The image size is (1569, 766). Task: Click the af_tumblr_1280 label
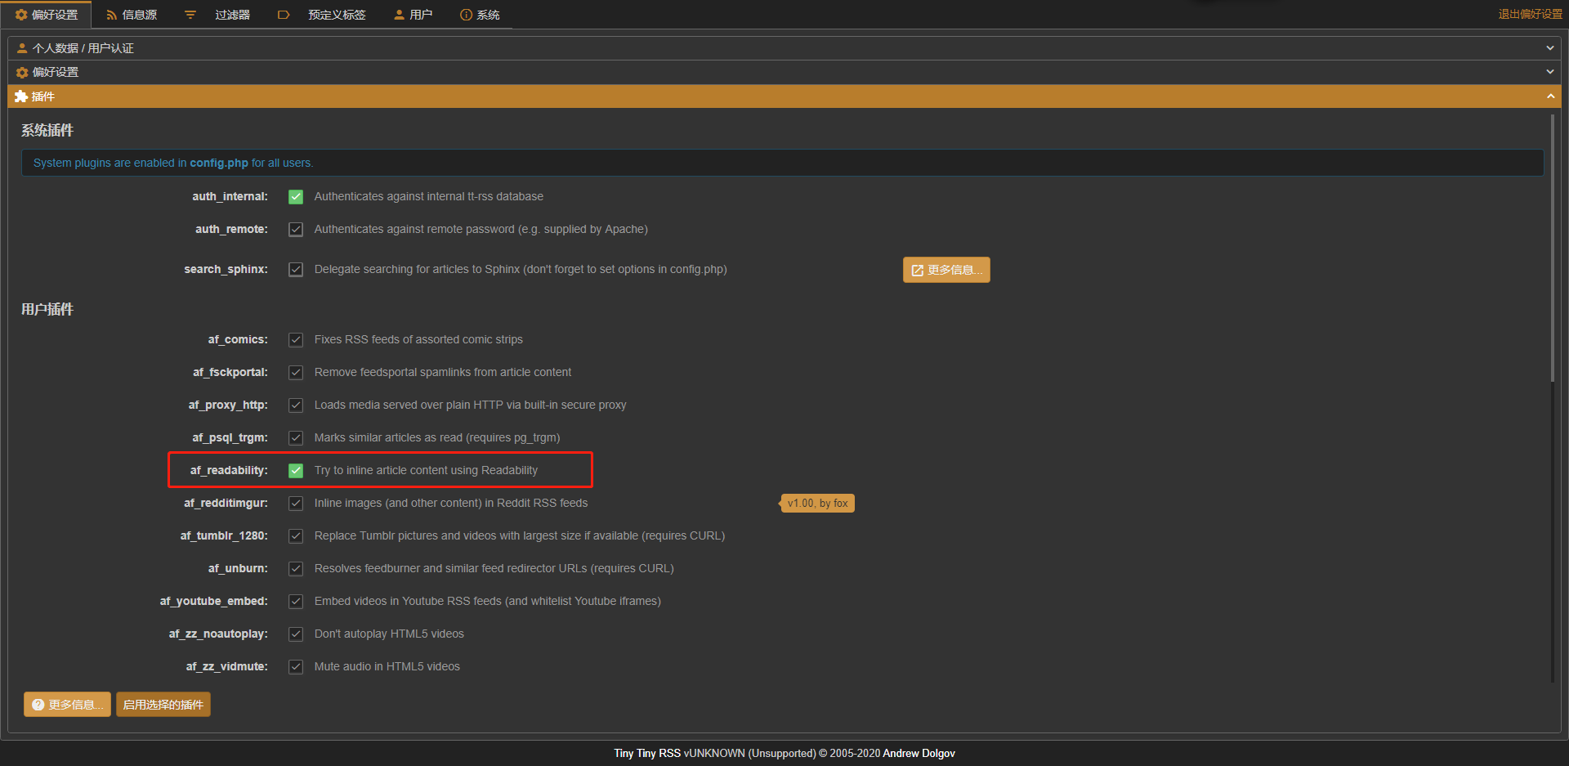(x=224, y=535)
